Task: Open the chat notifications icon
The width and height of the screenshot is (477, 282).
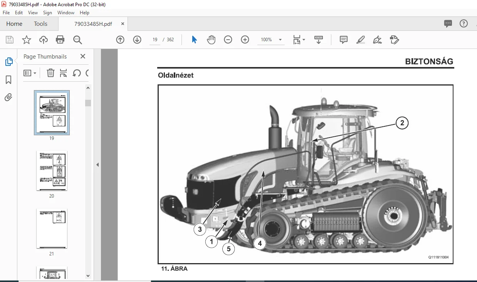Action: 448,24
